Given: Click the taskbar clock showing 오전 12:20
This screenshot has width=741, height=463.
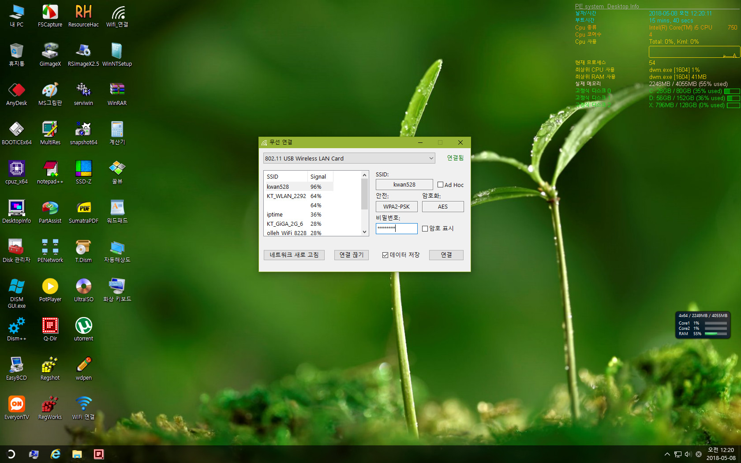Looking at the screenshot, I should coord(721,454).
